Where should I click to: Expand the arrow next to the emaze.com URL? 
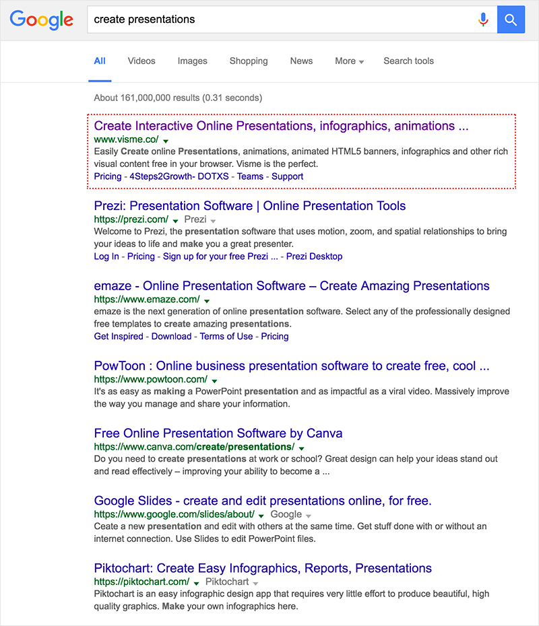point(207,301)
